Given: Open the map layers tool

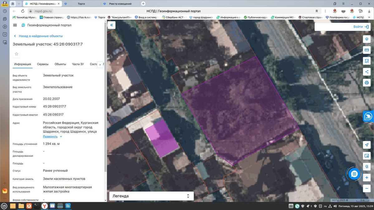Looking at the screenshot, I should click(367, 39).
